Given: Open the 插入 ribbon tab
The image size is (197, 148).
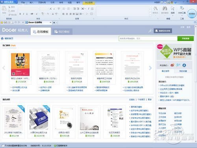Looking at the screenshot, I should 32,2.
